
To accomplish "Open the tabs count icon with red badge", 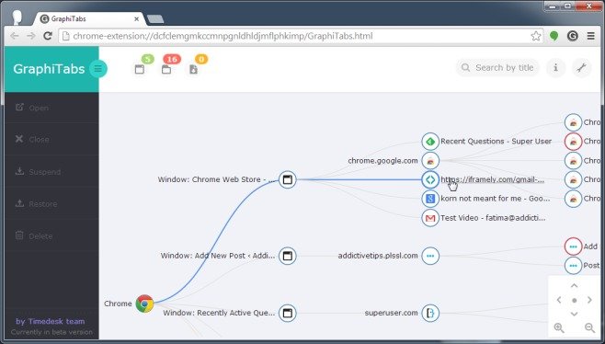I will pos(166,70).
